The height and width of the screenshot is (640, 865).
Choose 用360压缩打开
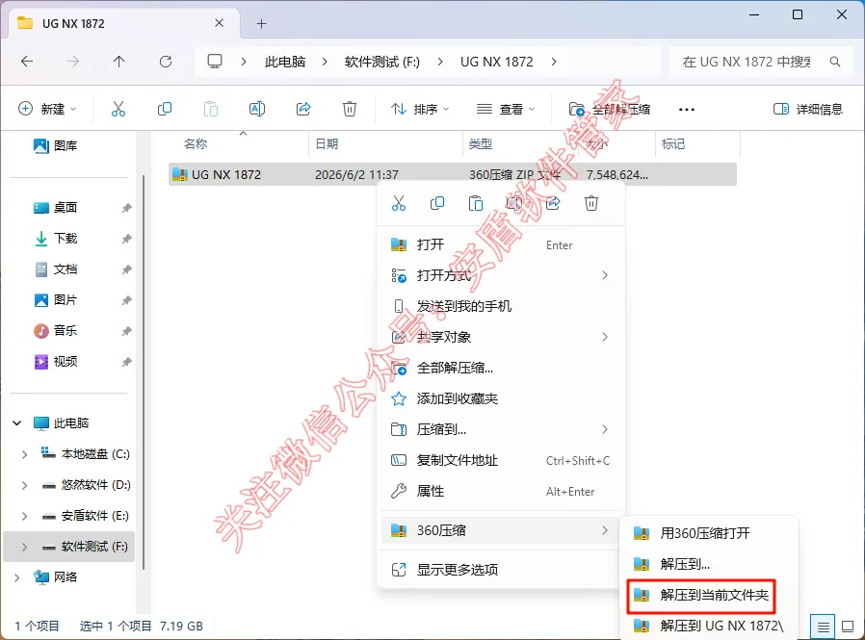(708, 533)
